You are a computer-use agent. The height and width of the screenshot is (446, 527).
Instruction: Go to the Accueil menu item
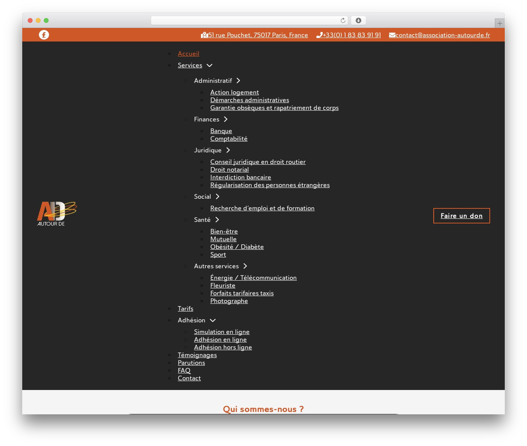coord(189,53)
